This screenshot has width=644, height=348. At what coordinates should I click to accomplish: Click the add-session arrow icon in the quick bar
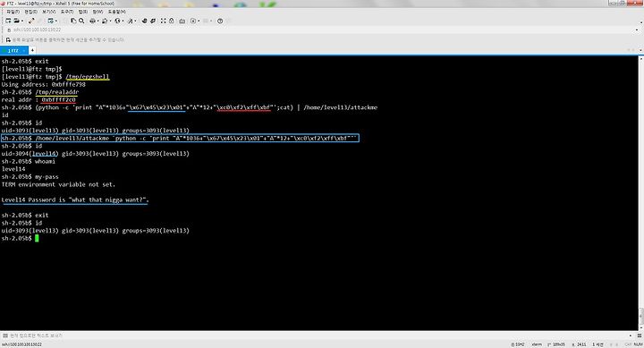(x=8, y=40)
